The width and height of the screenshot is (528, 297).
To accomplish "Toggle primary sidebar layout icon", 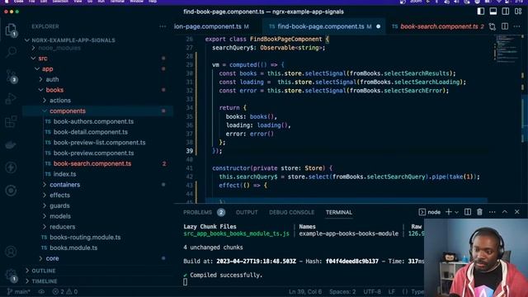I will [x=481, y=12].
